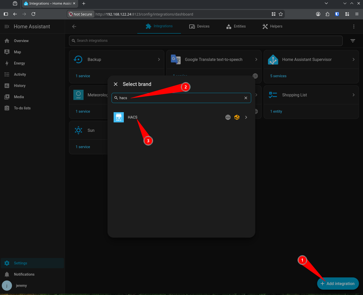
Task: Bookmark this page with the star
Action: (281, 14)
